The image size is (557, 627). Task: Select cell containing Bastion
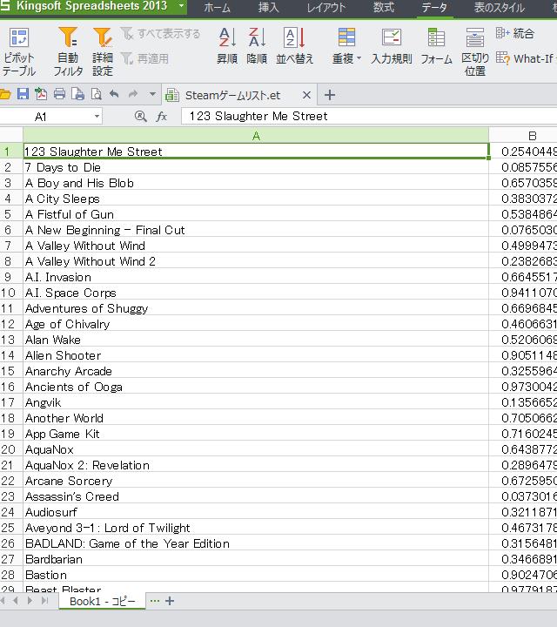point(256,575)
